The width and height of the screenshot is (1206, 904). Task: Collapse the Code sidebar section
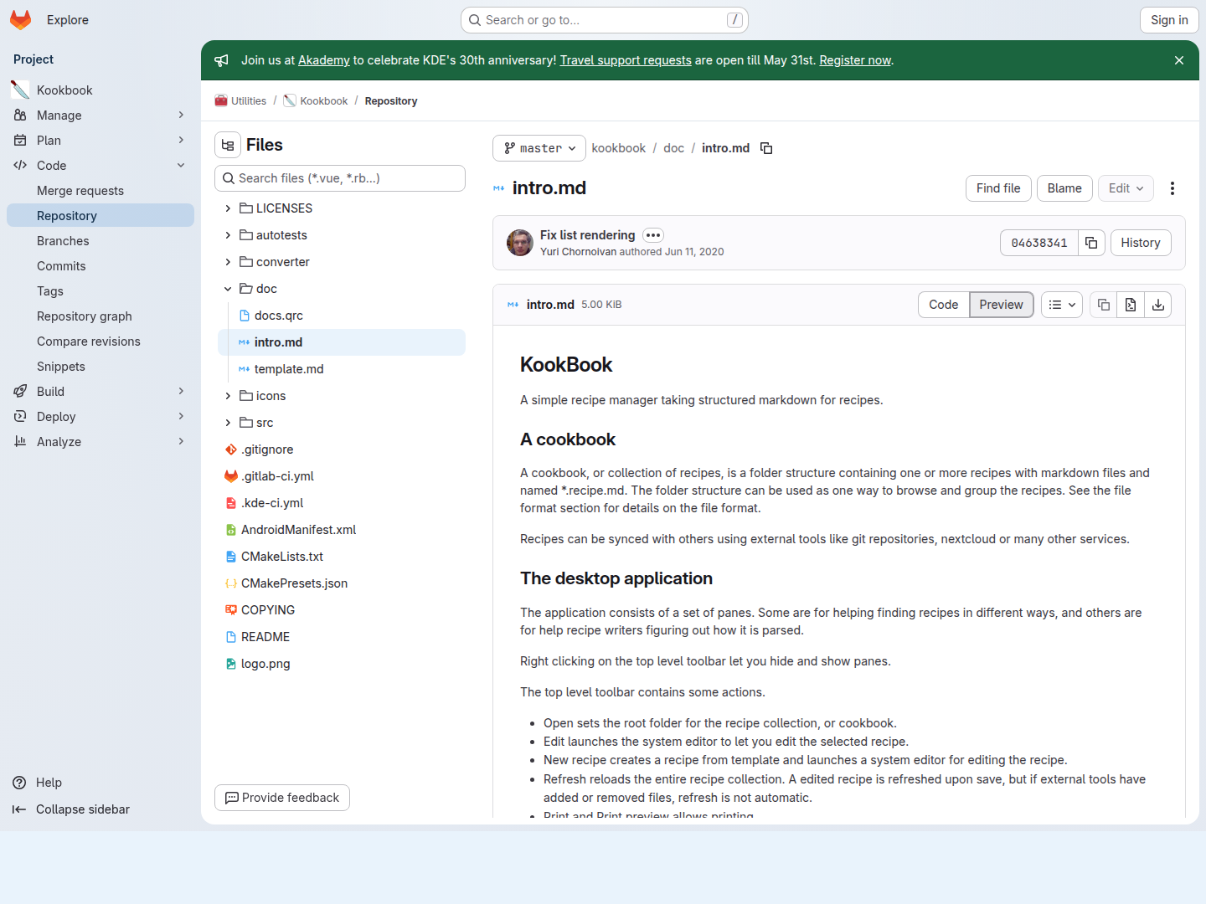100,166
